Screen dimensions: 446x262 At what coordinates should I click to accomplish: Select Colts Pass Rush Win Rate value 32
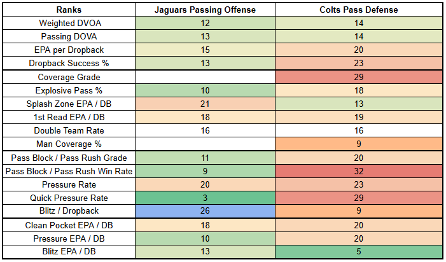point(358,171)
